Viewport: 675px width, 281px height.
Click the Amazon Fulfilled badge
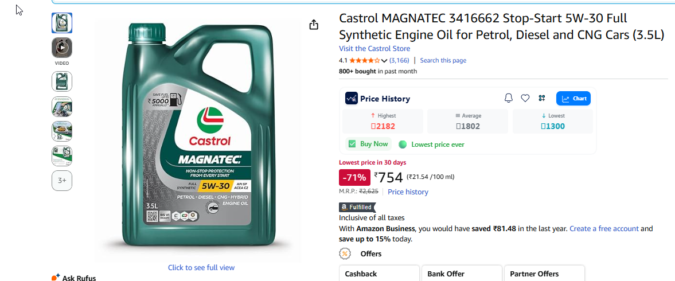pos(357,207)
